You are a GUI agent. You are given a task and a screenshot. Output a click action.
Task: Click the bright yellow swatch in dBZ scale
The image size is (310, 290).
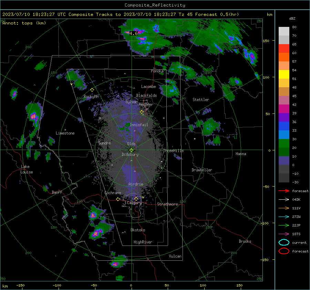284,74
